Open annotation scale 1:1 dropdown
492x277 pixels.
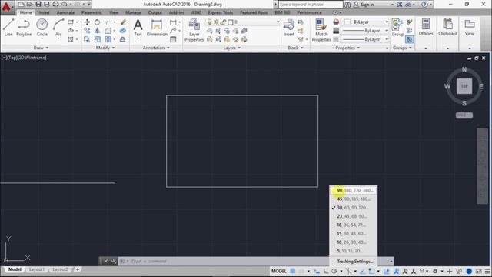[x=424, y=271]
